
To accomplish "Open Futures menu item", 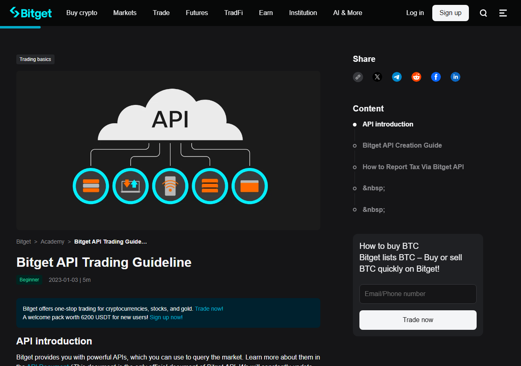I will pyautogui.click(x=197, y=13).
